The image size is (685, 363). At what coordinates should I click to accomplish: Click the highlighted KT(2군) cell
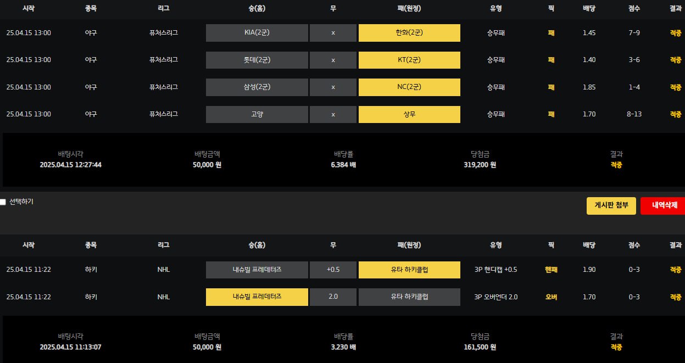409,60
